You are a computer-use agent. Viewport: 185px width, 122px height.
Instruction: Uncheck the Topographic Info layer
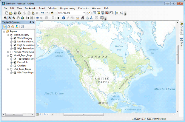[15, 59]
